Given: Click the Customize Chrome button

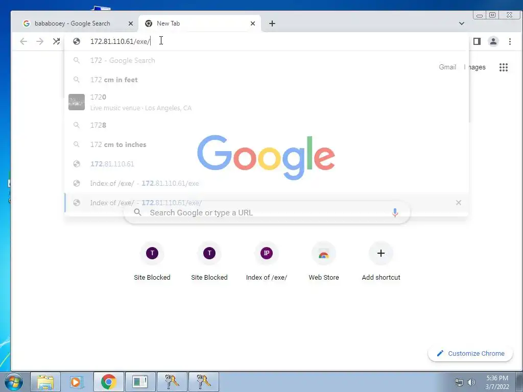Looking at the screenshot, I should 470,353.
